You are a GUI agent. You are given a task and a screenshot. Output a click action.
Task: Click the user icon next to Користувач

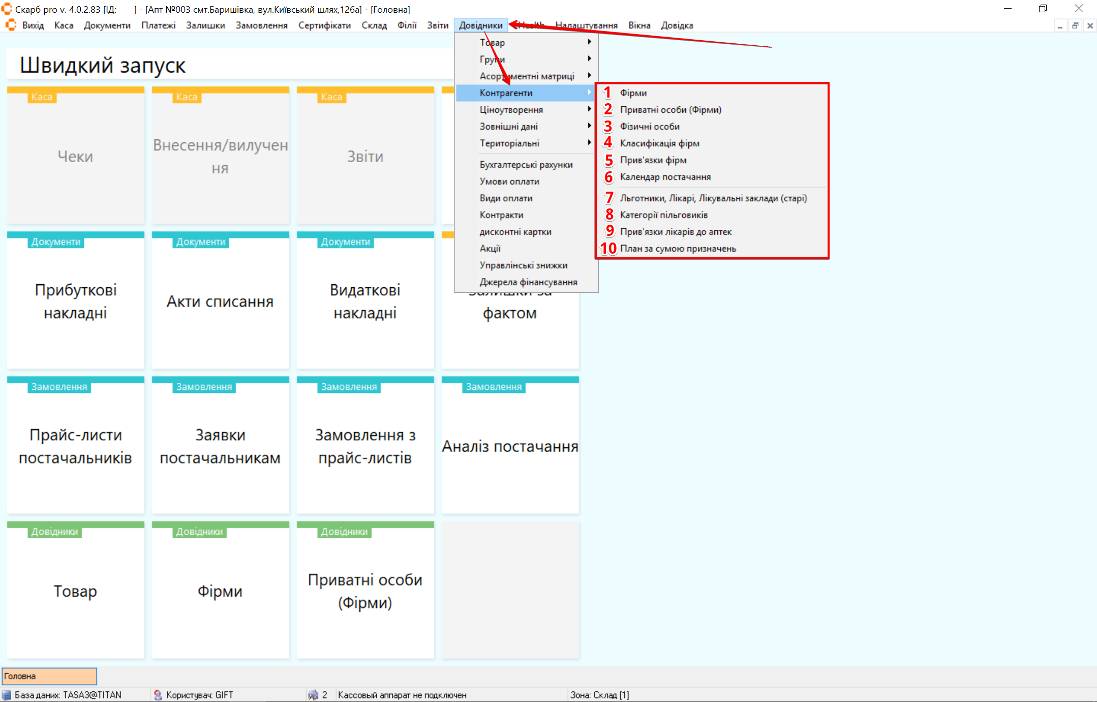(x=158, y=694)
